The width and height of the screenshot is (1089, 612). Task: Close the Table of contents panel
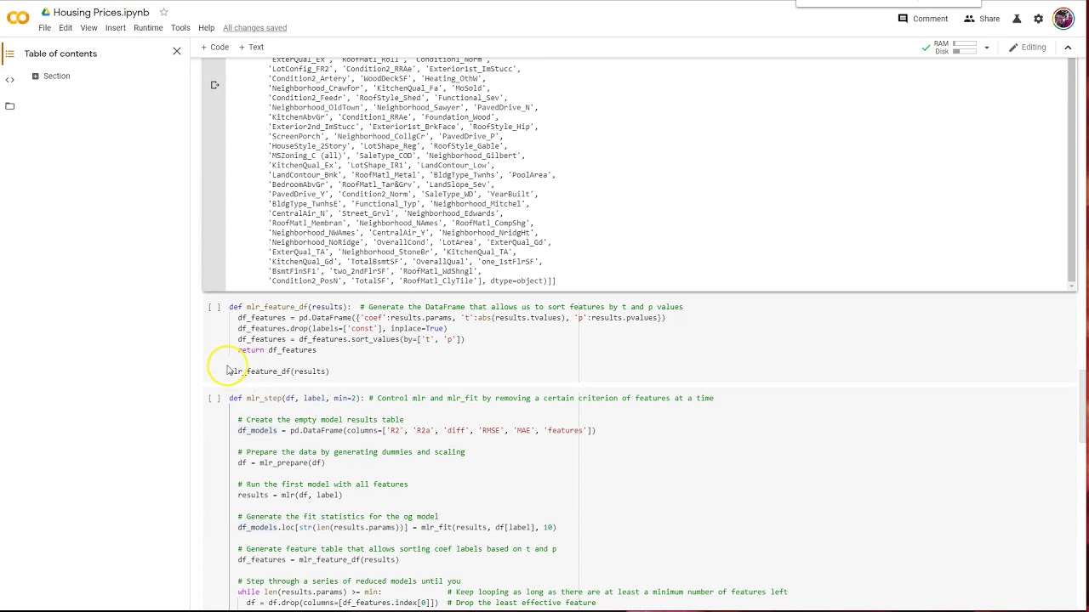click(177, 52)
